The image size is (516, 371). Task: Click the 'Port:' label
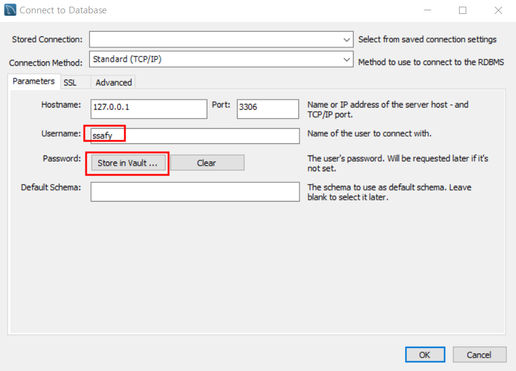point(221,104)
